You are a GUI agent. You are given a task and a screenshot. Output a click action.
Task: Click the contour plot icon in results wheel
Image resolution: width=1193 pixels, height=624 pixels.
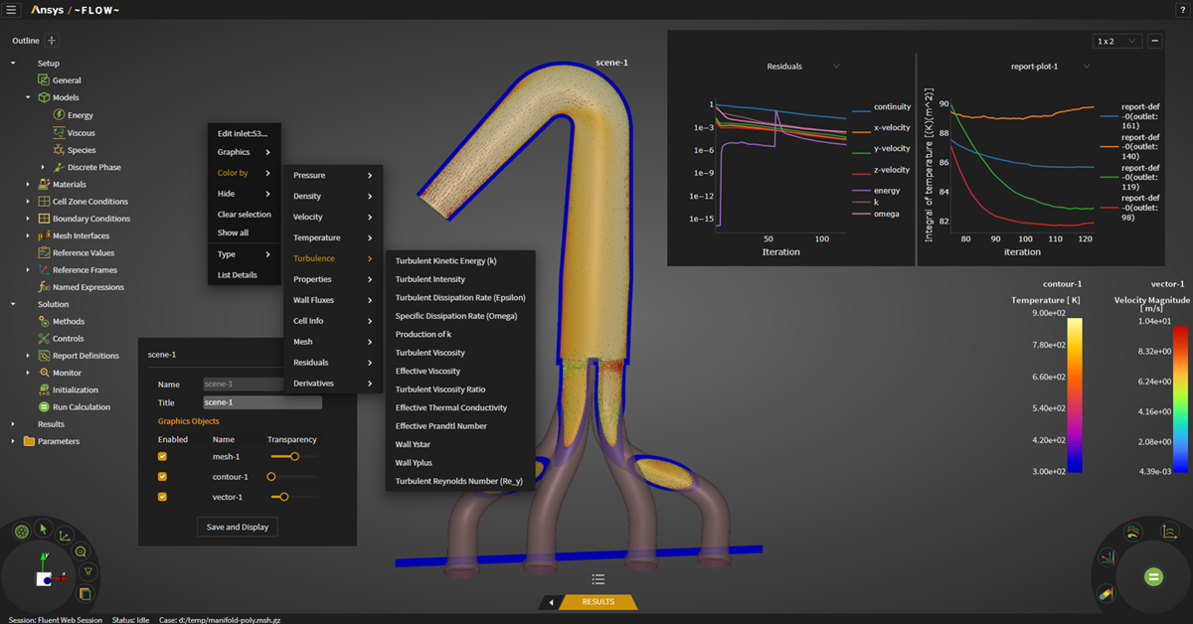(x=1106, y=594)
